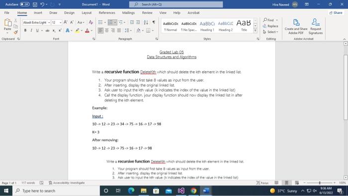The height and width of the screenshot is (196, 348).
Task: Apply yellow text highlight color
Action: (x=77, y=30)
